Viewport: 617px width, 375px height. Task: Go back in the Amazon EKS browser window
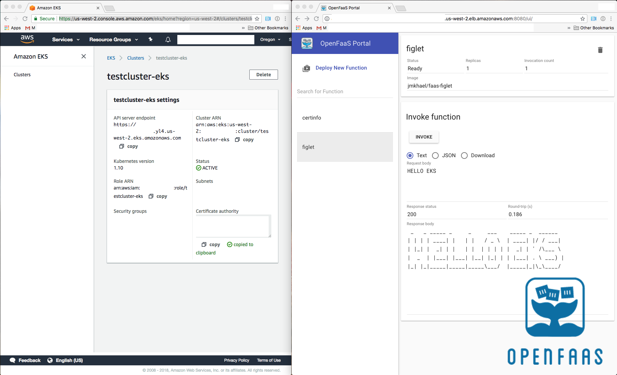[x=6, y=19]
